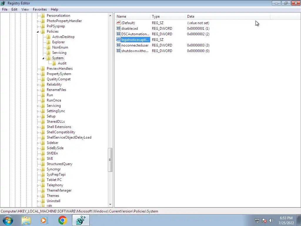Expand the PropertySystem node
The image size is (301, 226).
click(38, 74)
